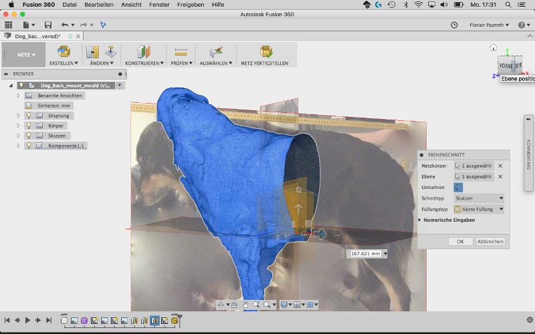Open the Schnitttyp dropdown
Viewport: 535px width, 334px height.
point(479,198)
